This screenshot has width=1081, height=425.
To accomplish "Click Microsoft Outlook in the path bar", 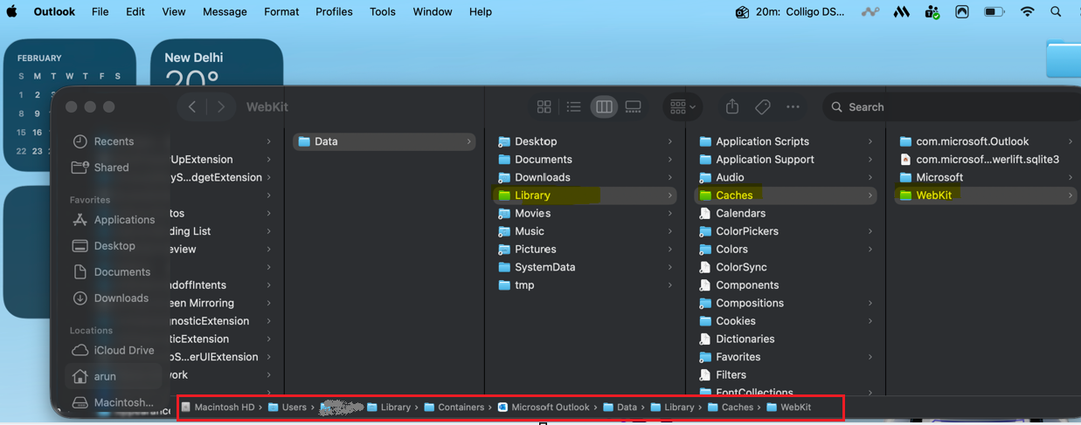I will point(544,408).
